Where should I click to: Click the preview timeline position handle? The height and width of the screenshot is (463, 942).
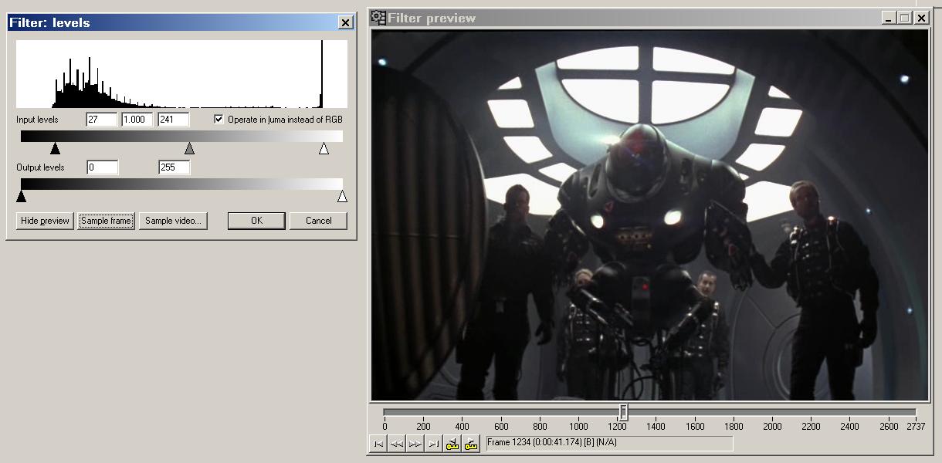tap(623, 412)
